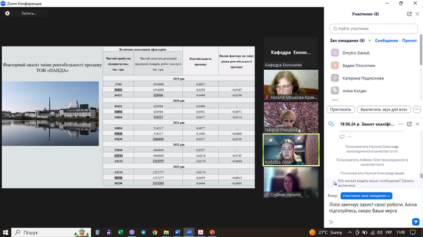
Task: Open the Участники зала ожидания recipient dropdown
Action: pos(366,196)
